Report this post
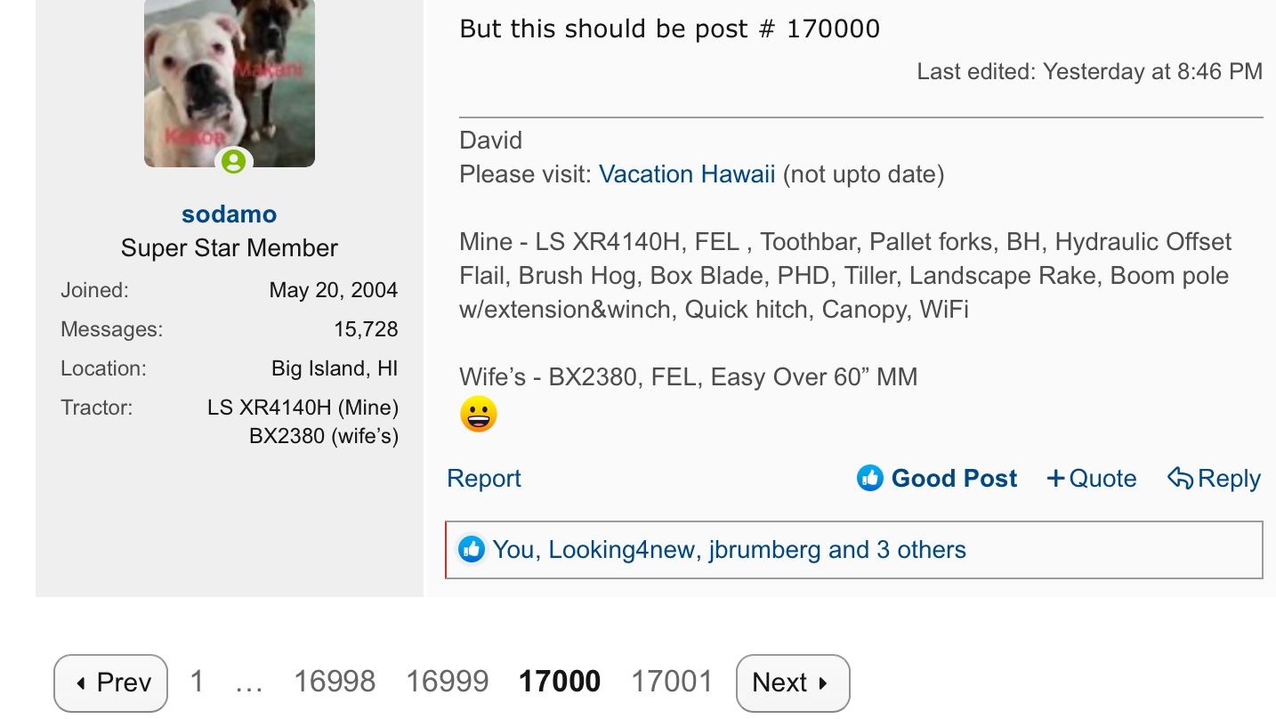Screen dimensions: 1276x719 484,478
